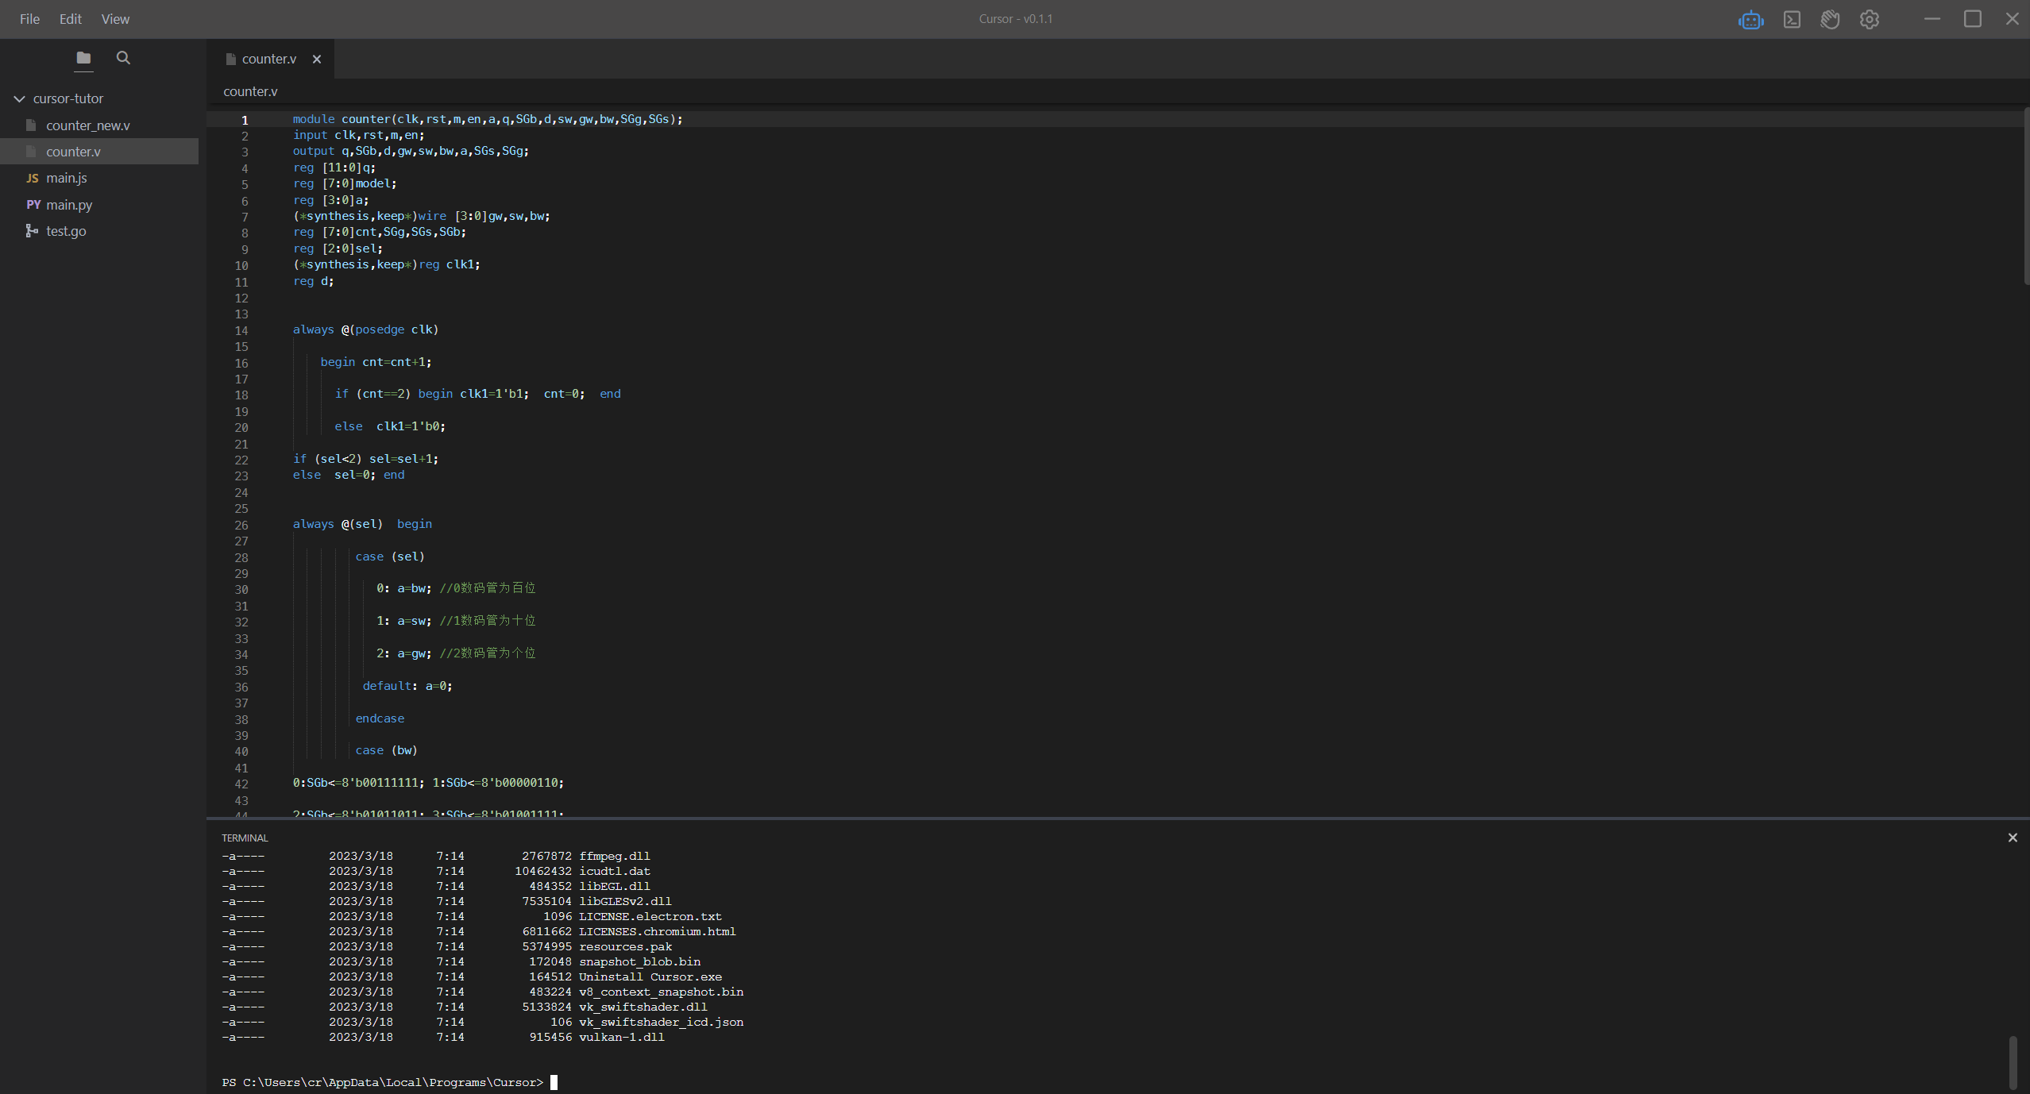Open main.py file

tap(69, 205)
